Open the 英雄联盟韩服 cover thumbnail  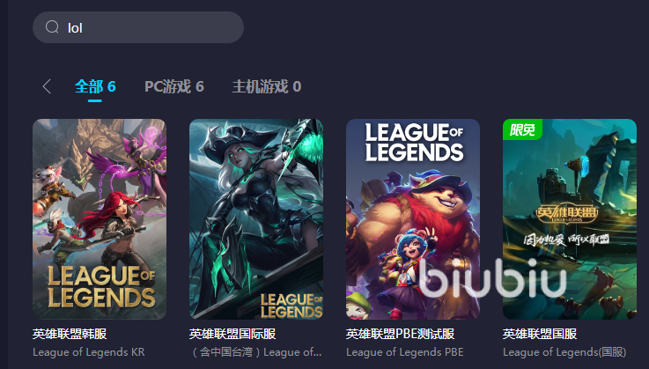(x=100, y=219)
